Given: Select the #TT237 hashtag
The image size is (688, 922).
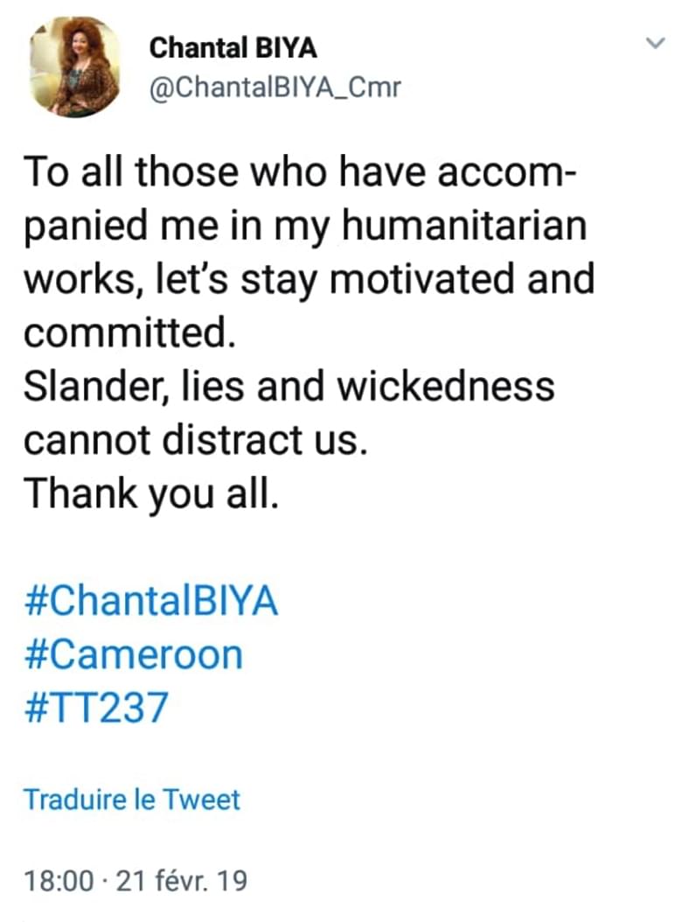Looking at the screenshot, I should click(x=94, y=708).
